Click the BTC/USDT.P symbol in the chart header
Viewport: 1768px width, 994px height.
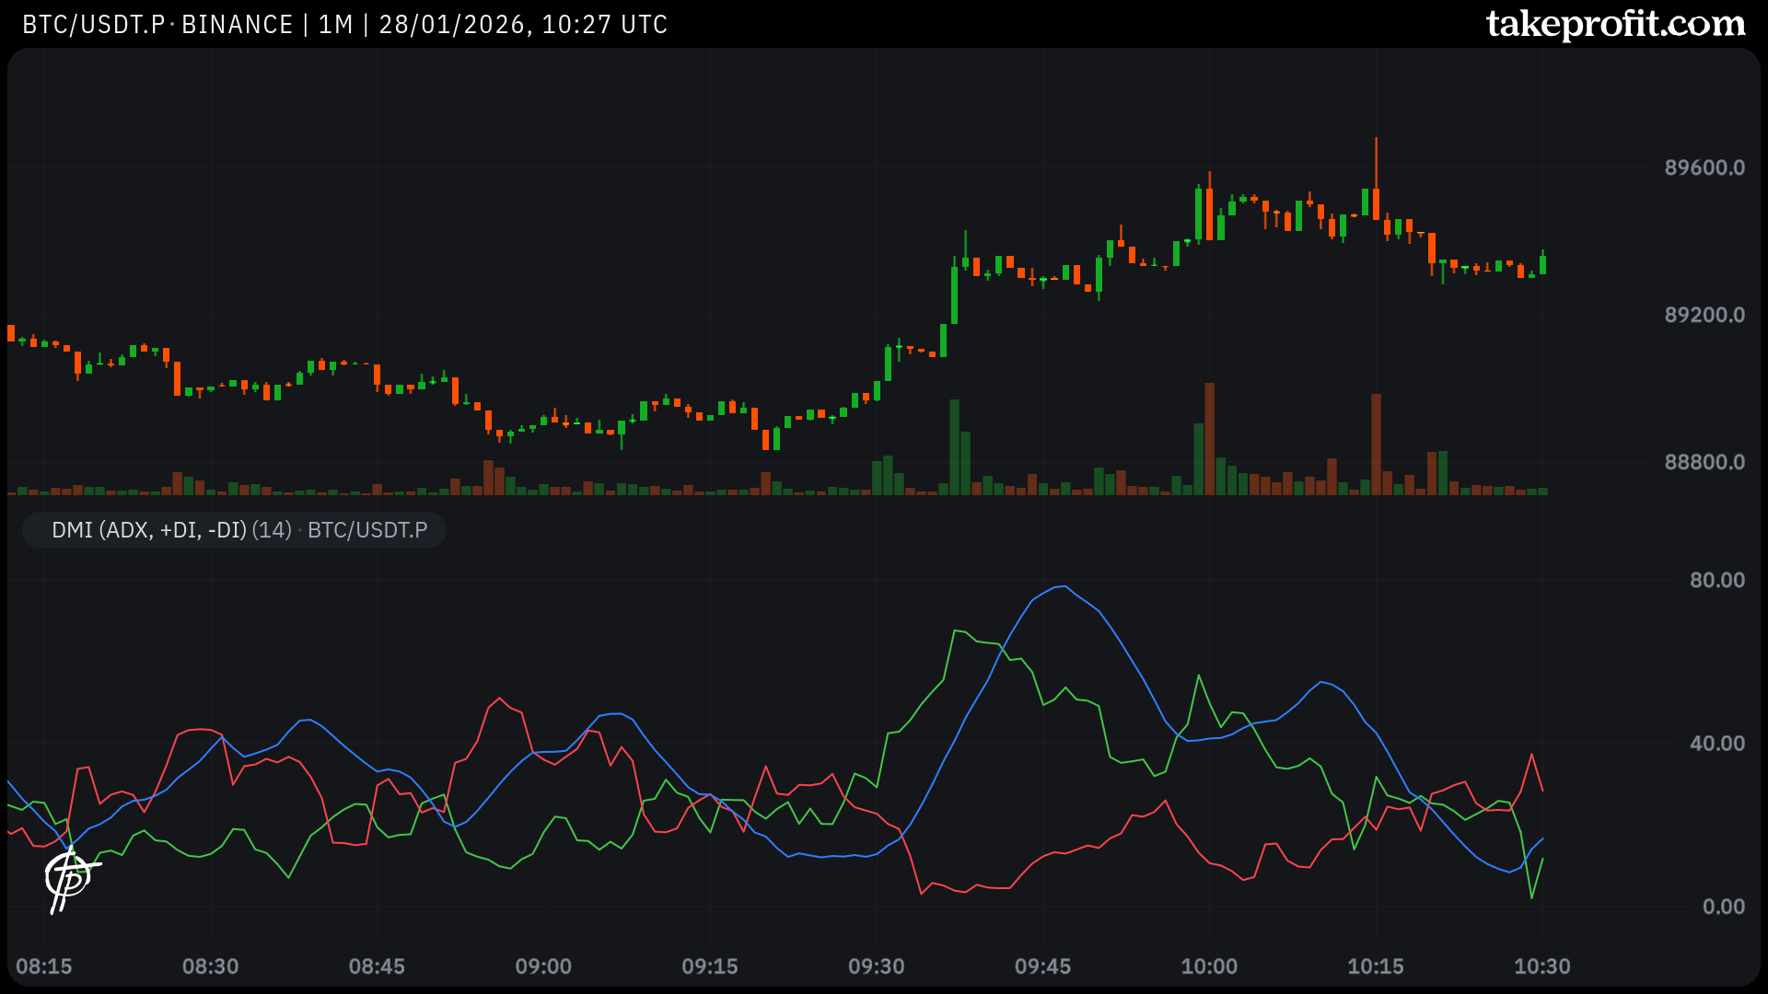point(93,25)
